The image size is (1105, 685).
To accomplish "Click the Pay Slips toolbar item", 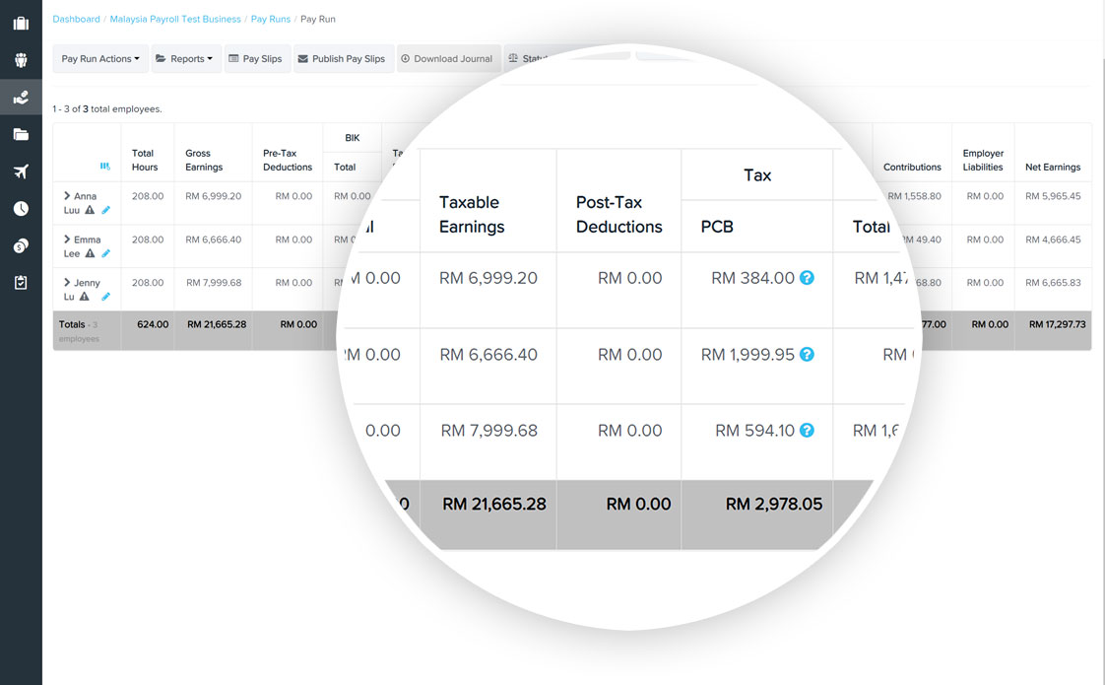I will pyautogui.click(x=256, y=58).
